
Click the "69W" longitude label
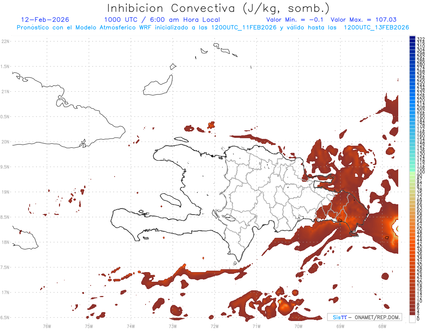point(340,326)
